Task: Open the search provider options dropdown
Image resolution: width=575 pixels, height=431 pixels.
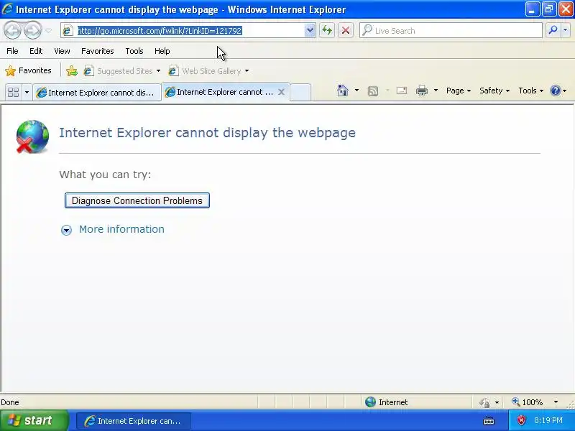Action: tap(566, 30)
